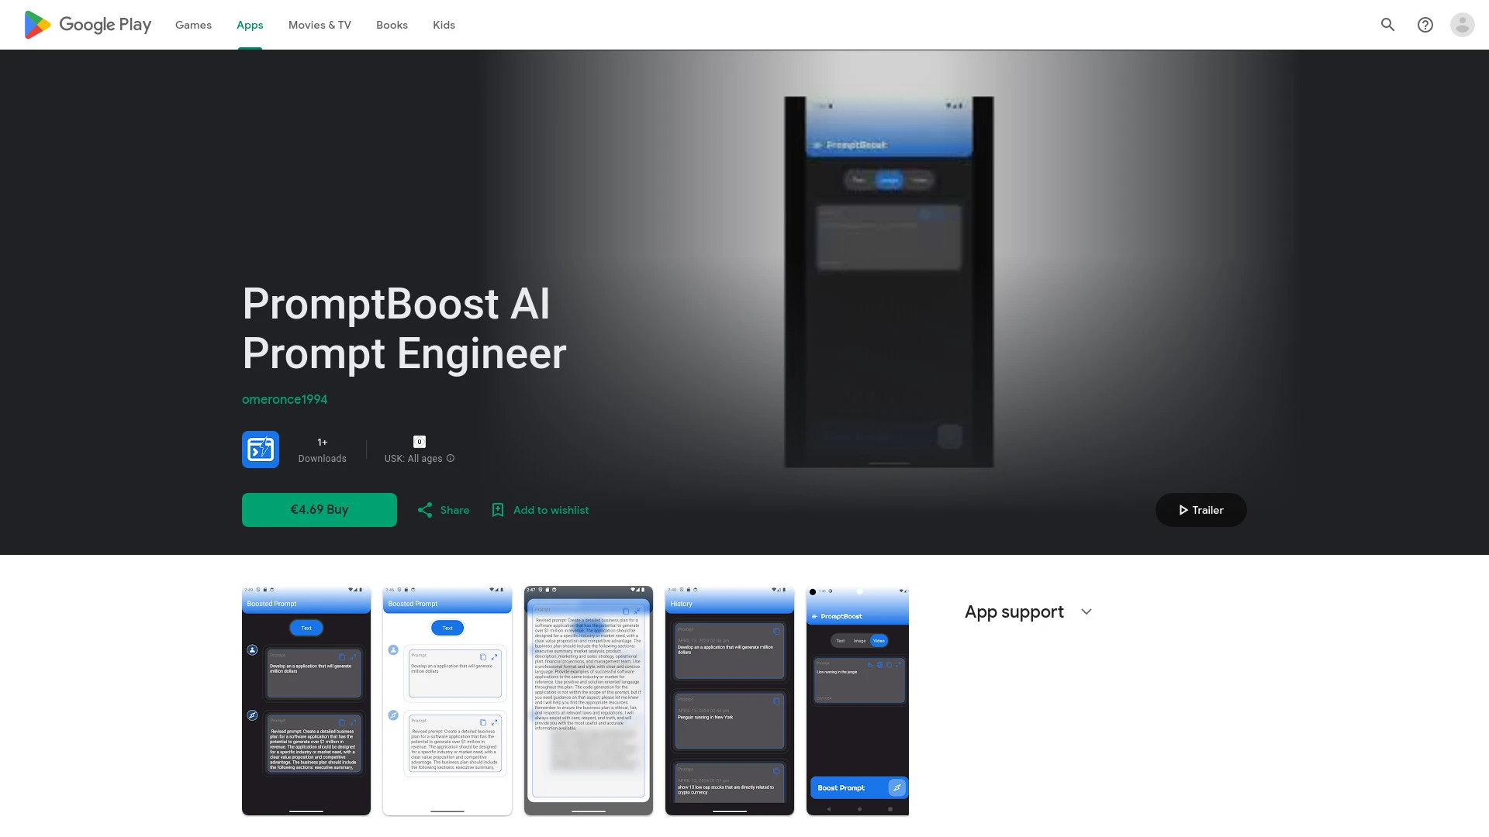This screenshot has height=837, width=1489.
Task: Click the share icon next to Share
Action: (426, 510)
